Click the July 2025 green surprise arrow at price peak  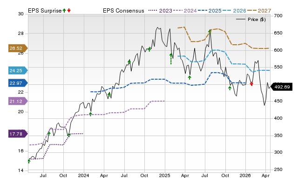210,31
